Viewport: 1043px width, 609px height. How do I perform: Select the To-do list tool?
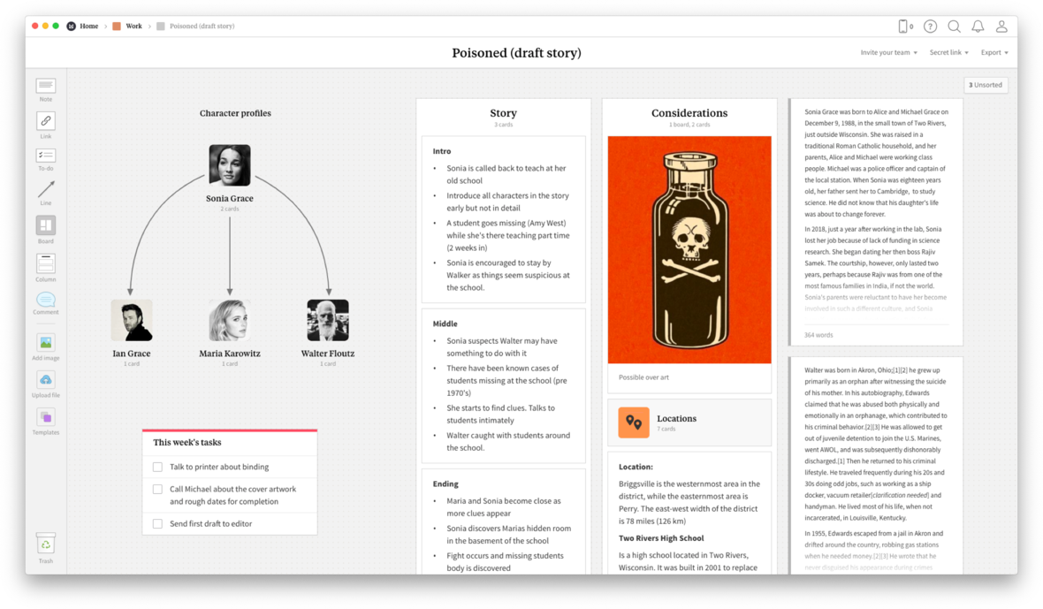tap(46, 156)
